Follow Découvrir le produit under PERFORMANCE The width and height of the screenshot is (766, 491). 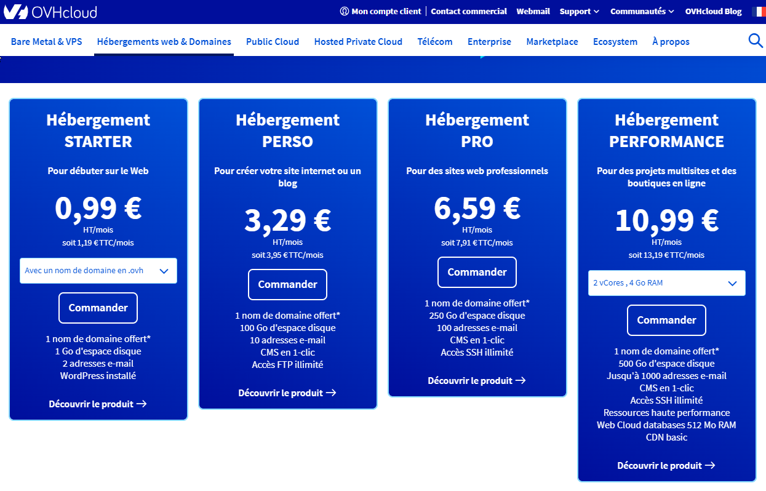click(x=666, y=466)
